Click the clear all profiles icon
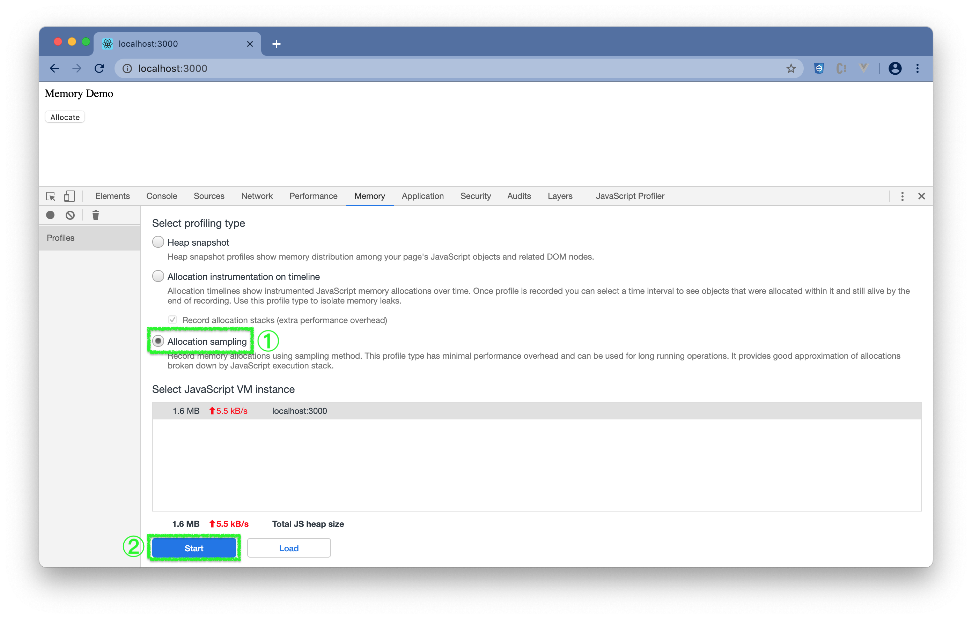972x619 pixels. coord(70,215)
